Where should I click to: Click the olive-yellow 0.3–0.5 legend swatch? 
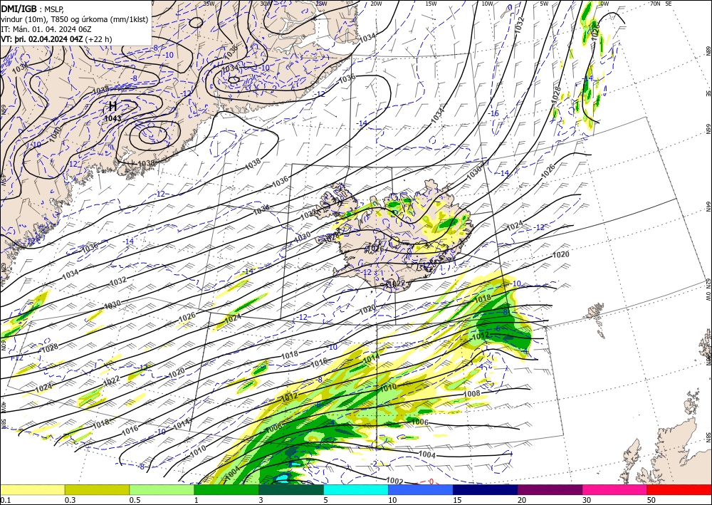pyautogui.click(x=97, y=489)
